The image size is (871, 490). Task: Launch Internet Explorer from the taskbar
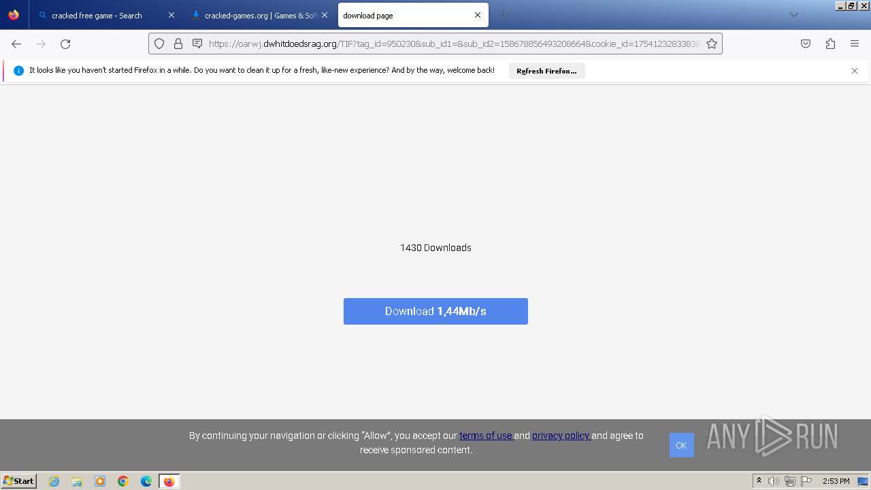click(x=54, y=481)
